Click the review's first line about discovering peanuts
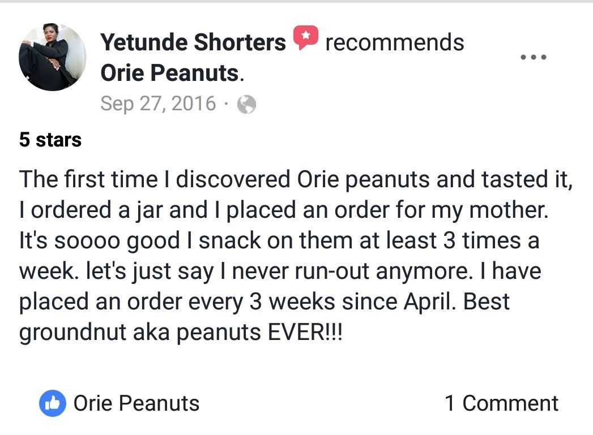The image size is (593, 435). (x=296, y=179)
